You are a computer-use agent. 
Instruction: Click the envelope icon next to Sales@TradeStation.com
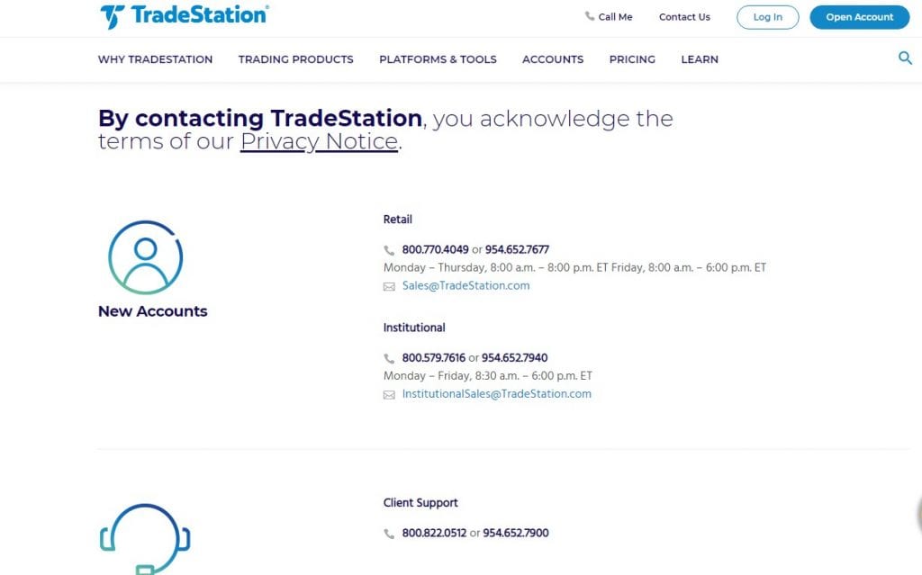pyautogui.click(x=389, y=286)
